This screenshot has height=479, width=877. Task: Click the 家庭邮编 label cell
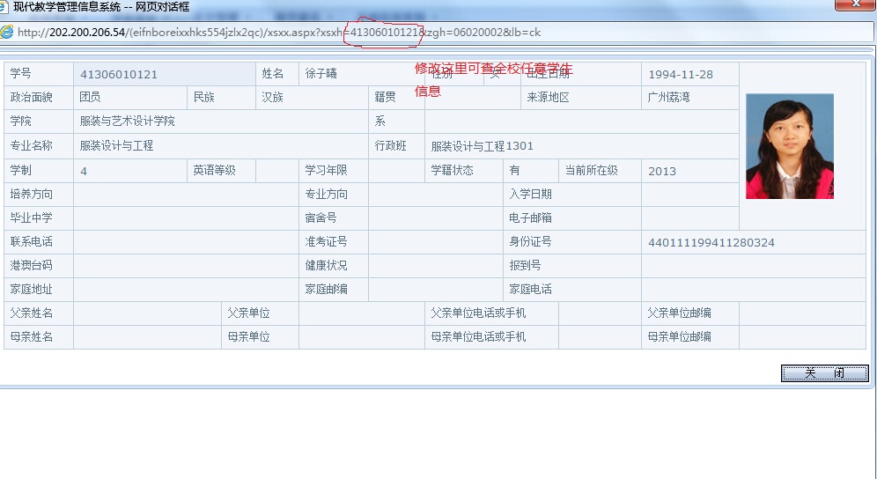[x=334, y=290]
